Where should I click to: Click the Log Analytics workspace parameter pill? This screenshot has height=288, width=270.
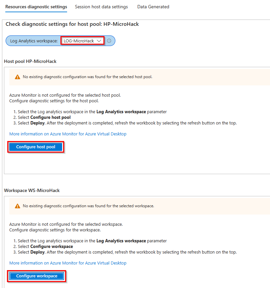tap(33, 40)
